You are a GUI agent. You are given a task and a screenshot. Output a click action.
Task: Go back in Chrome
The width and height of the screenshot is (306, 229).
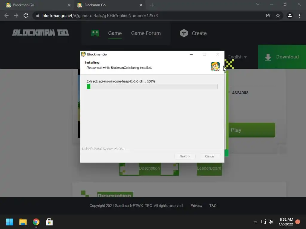(7, 16)
